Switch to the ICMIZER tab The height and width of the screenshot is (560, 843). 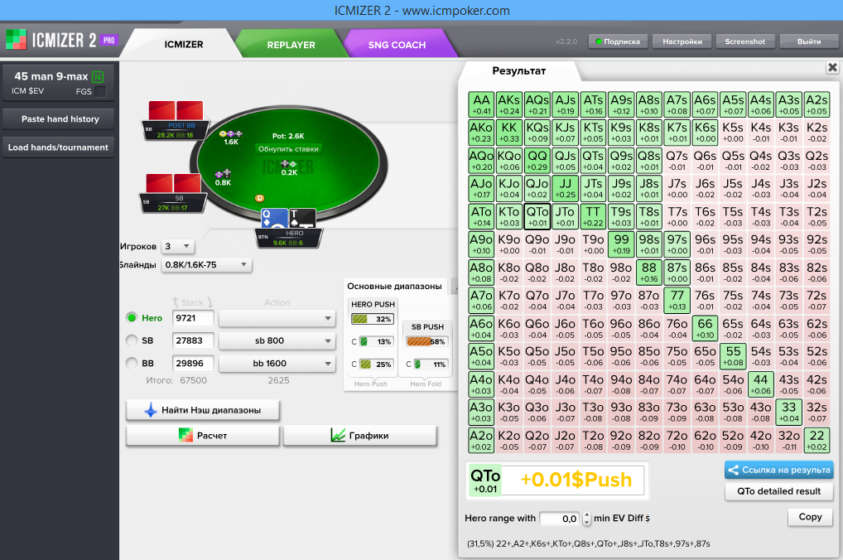coord(183,44)
